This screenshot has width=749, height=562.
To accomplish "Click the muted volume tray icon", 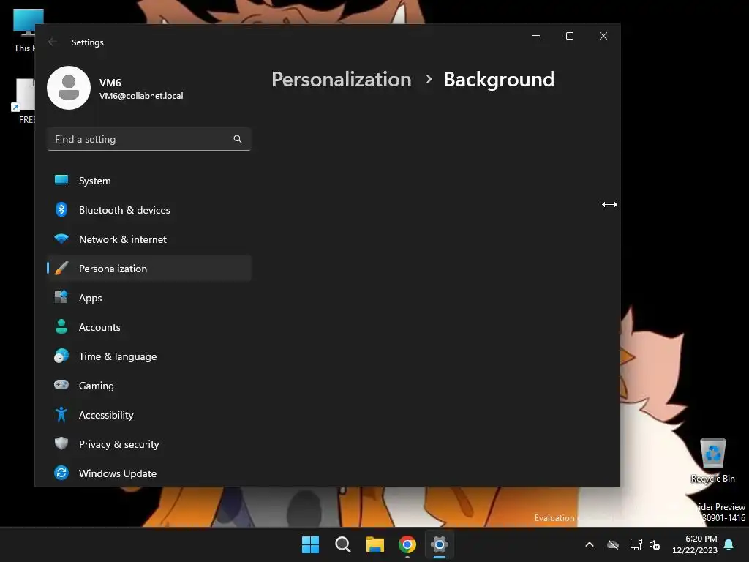I will (655, 544).
